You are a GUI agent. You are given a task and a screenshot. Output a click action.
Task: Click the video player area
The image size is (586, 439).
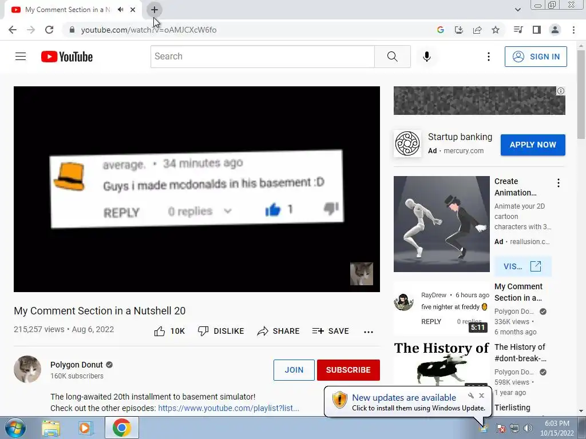point(197,189)
